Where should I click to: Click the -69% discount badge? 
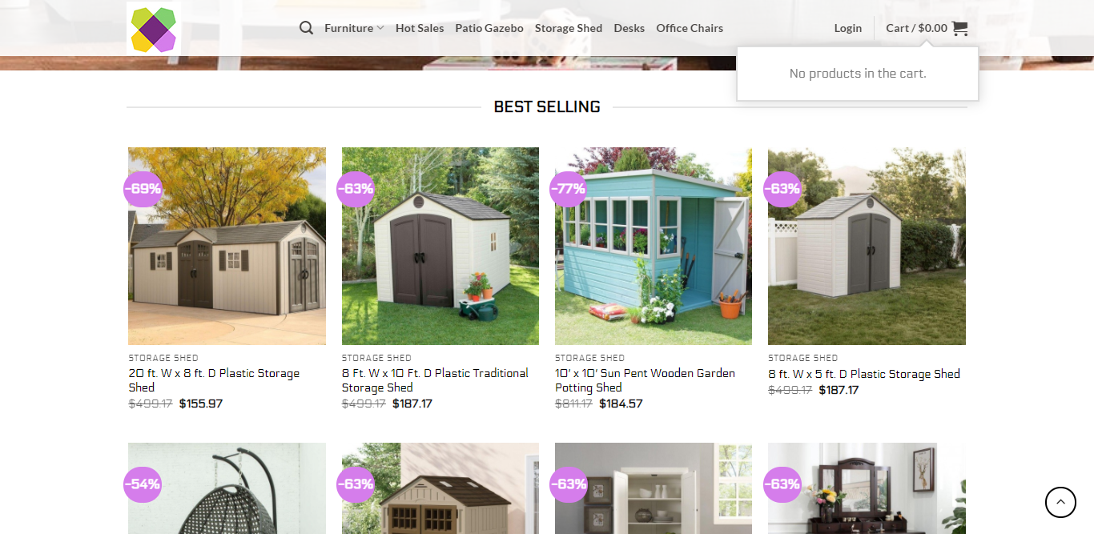[x=143, y=189]
